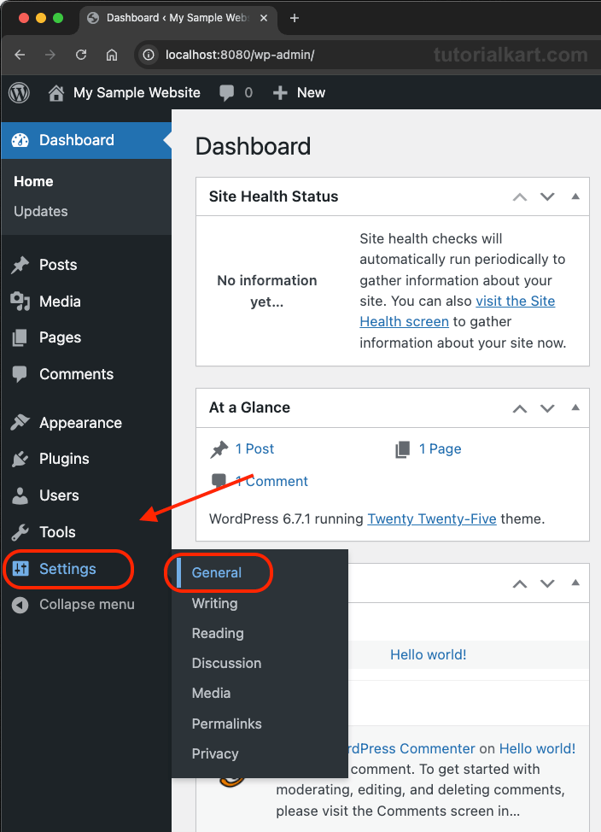The width and height of the screenshot is (601, 832).
Task: Open the Tools menu label
Action: pyautogui.click(x=57, y=532)
